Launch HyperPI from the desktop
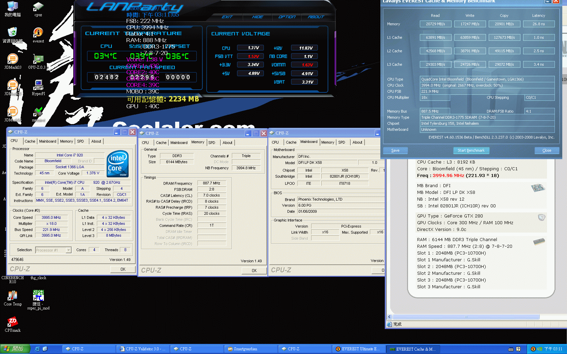 click(38, 86)
